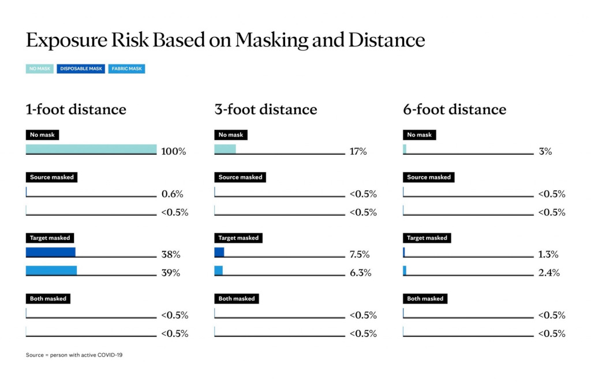Image resolution: width=591 pixels, height=382 pixels.
Task: Select the "1-foot distance" heading
Action: click(x=76, y=109)
